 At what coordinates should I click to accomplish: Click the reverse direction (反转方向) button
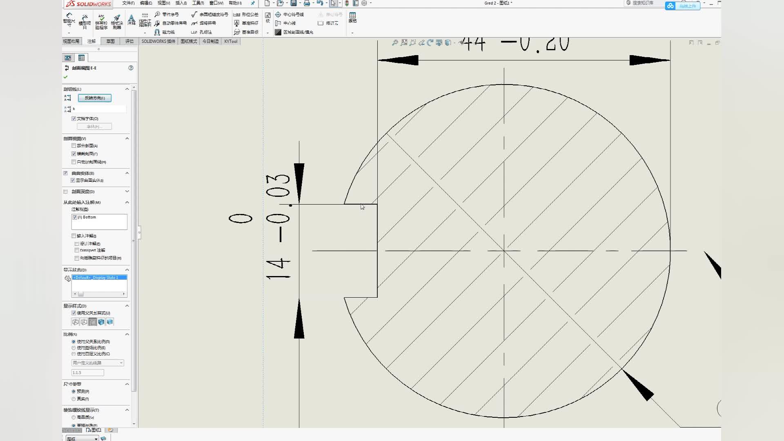95,98
